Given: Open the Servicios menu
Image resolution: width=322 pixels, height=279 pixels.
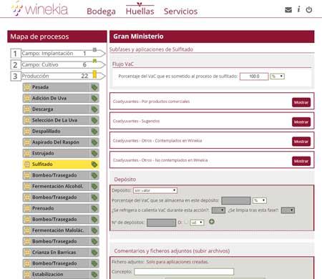Looking at the screenshot, I should pos(180,11).
